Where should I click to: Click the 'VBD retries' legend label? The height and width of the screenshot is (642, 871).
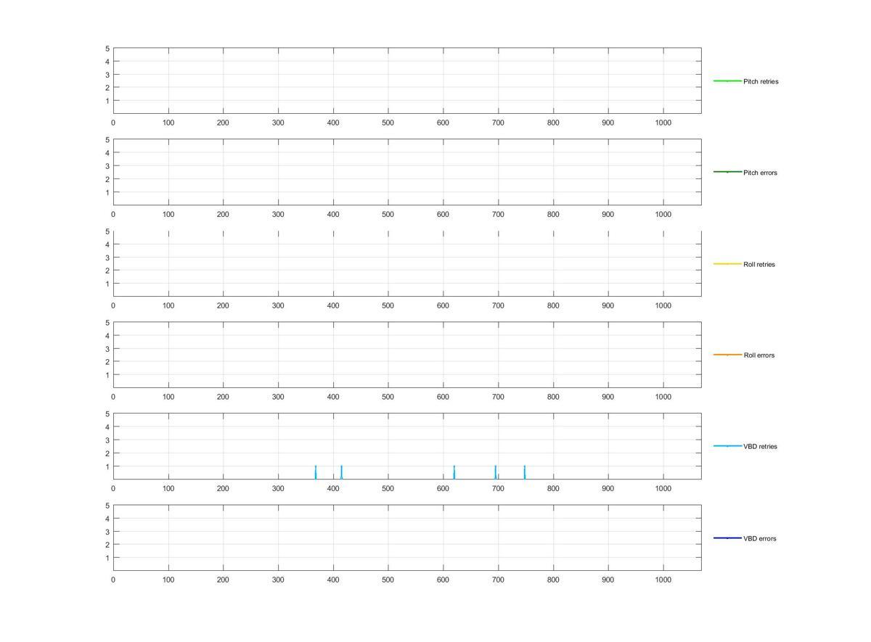click(x=760, y=447)
